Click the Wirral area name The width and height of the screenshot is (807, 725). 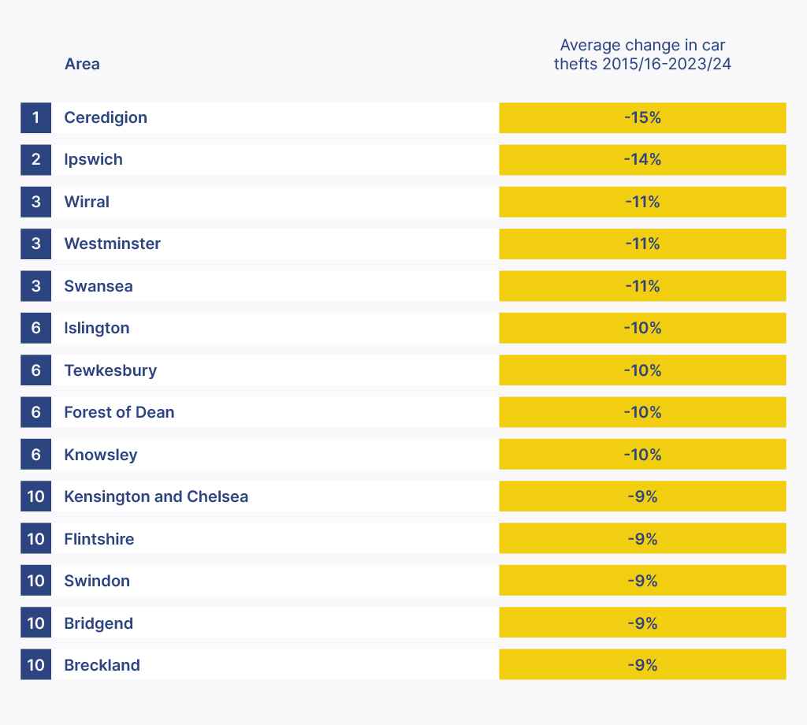pyautogui.click(x=87, y=202)
